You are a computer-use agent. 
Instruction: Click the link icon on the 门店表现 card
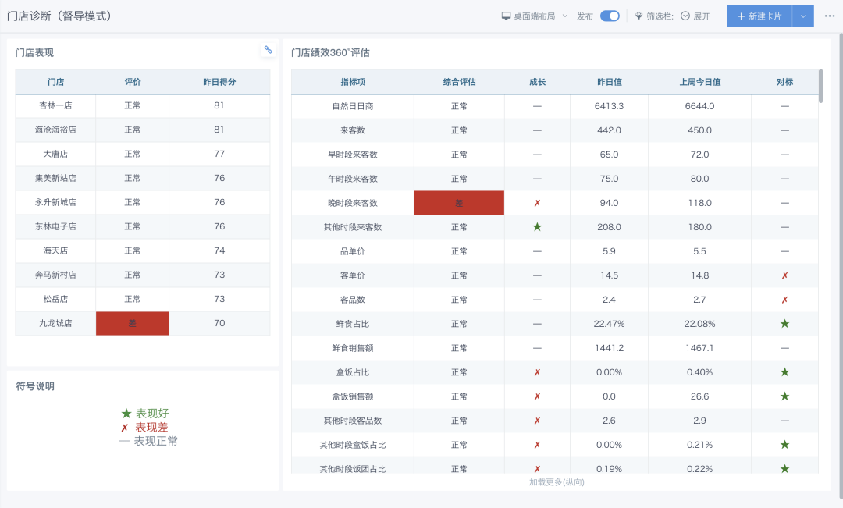pos(268,49)
